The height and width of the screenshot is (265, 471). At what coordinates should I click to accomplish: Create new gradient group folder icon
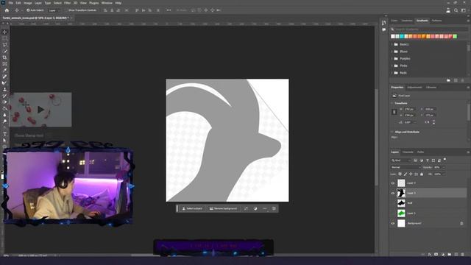pos(448,80)
